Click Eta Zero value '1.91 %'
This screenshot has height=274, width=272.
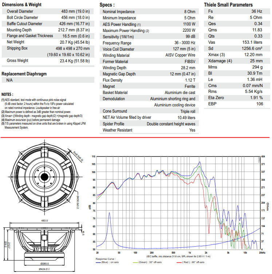pyautogui.click(x=256, y=98)
